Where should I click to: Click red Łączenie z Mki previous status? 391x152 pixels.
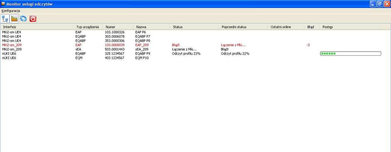(x=233, y=45)
